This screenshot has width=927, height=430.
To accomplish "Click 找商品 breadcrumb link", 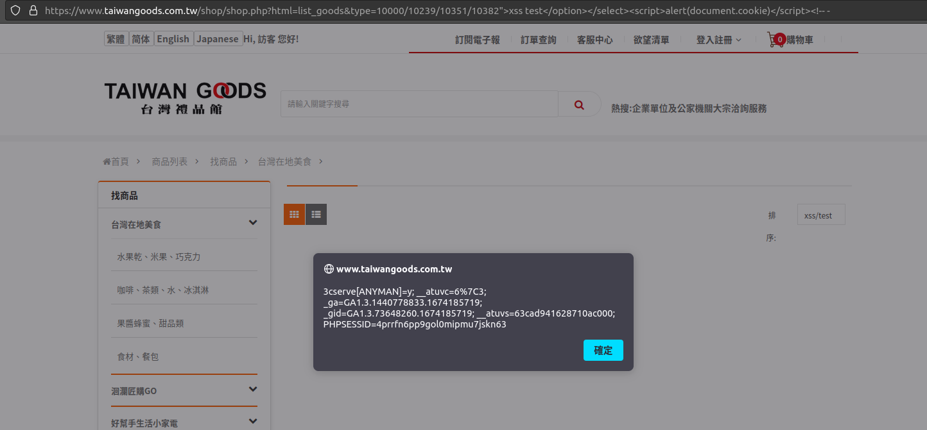I will [223, 161].
